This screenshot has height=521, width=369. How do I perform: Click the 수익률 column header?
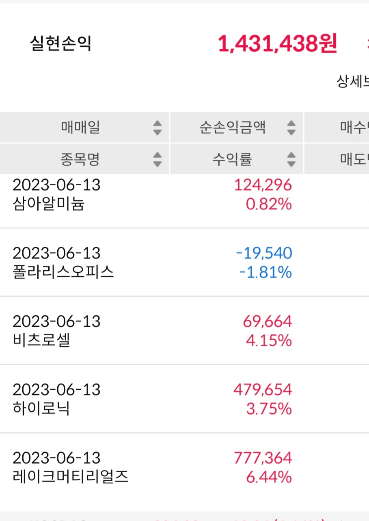pos(232,159)
